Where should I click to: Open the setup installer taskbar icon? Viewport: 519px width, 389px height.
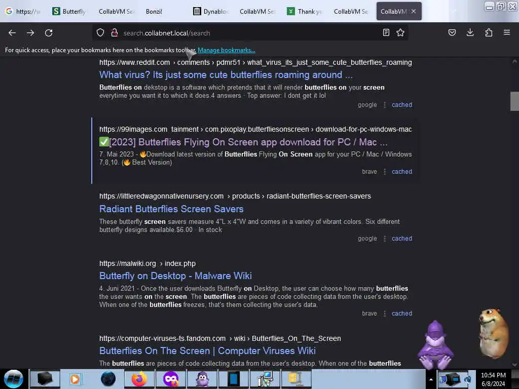(265, 379)
